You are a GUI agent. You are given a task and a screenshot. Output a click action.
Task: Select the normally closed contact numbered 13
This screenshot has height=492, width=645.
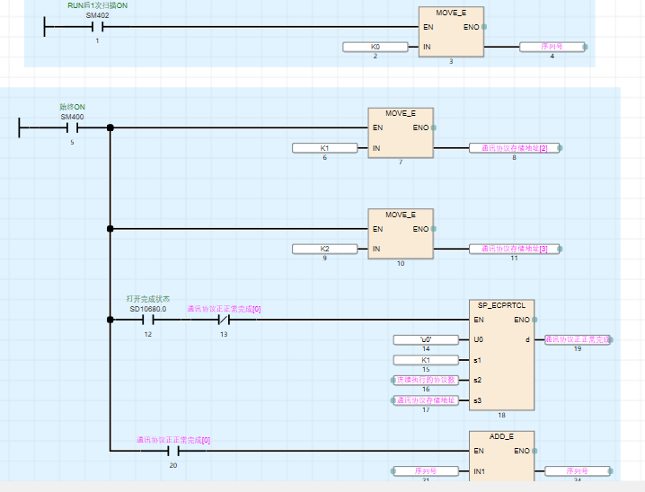click(x=224, y=320)
